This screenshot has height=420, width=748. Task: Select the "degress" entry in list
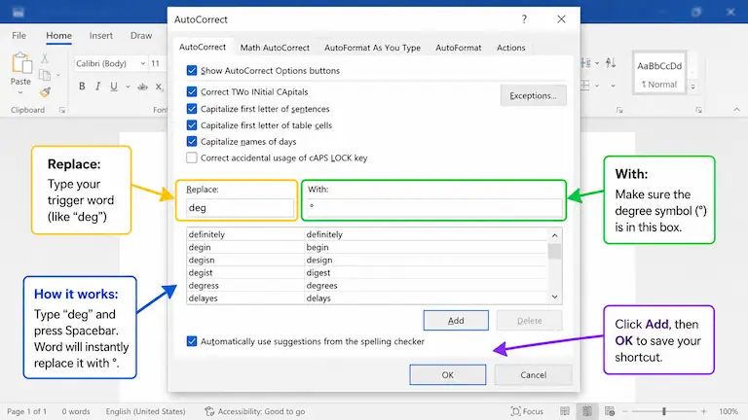(x=367, y=285)
